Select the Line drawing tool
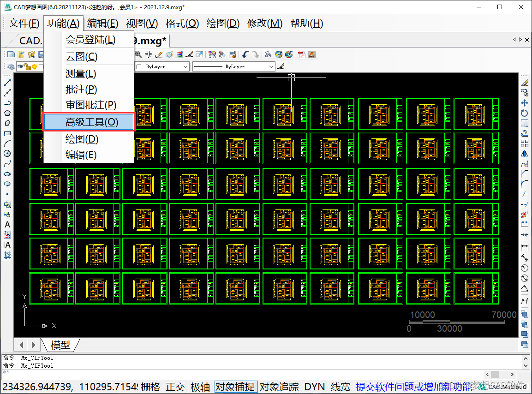 (7, 83)
